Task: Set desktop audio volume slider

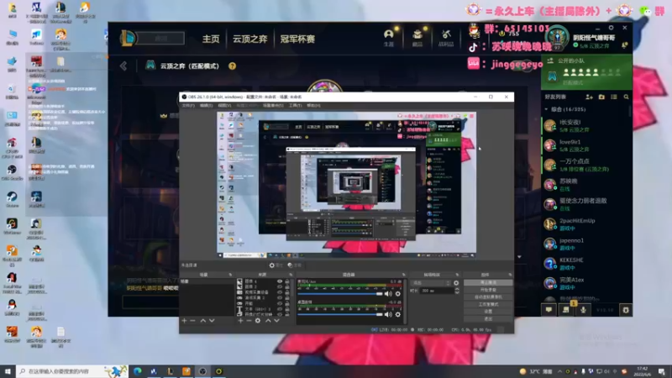Action: click(x=340, y=314)
